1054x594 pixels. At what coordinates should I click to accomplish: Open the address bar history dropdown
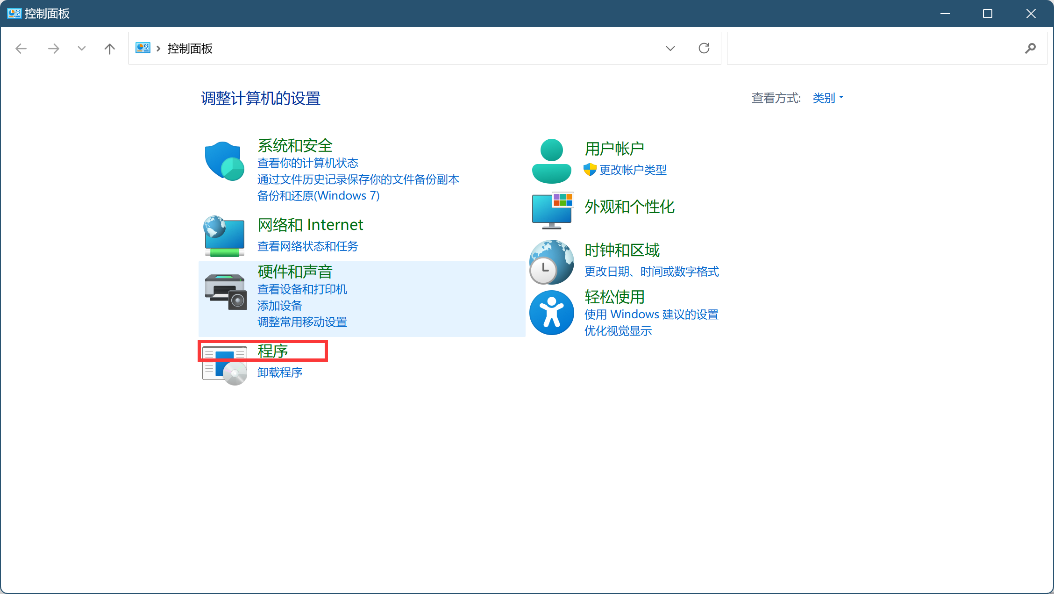click(x=670, y=48)
